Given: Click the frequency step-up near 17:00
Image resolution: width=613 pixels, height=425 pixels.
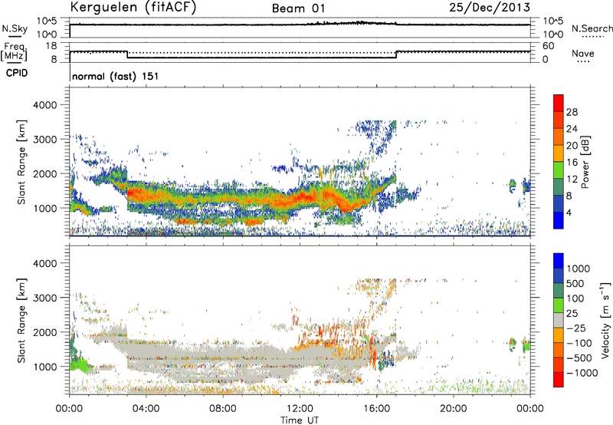Looking at the screenshot, I should [x=396, y=54].
